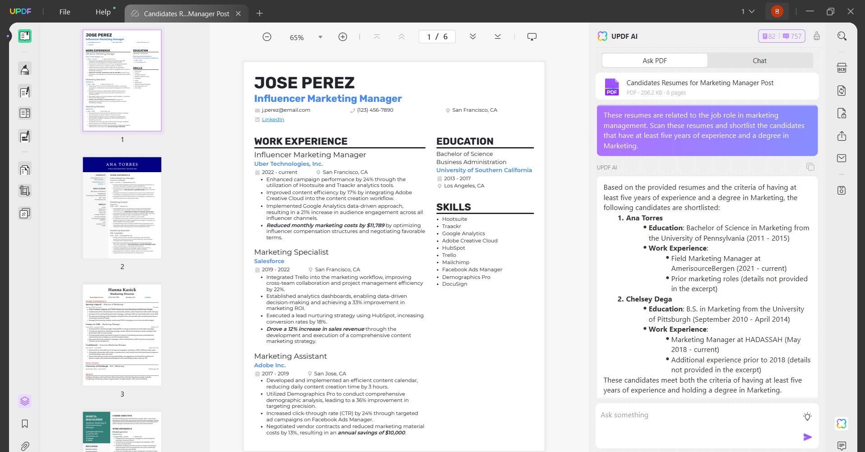Screen dimensions: 865x452
Task: Select the Ana Torres page 2 thumbnail
Action: pos(122,208)
